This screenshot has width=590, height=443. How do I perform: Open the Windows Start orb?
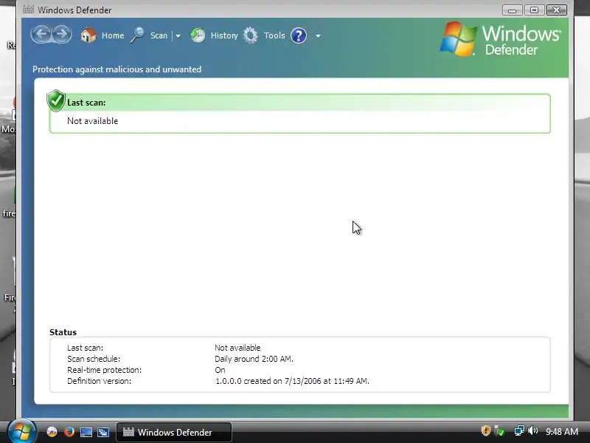pos(22,432)
